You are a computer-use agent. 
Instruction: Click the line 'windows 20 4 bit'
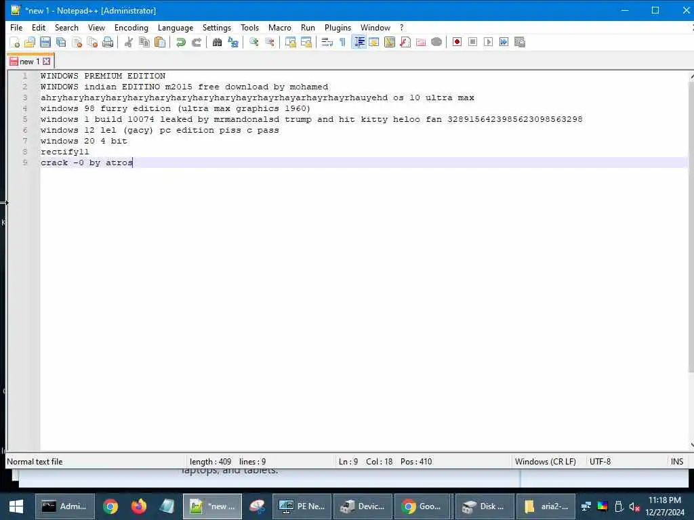point(83,141)
